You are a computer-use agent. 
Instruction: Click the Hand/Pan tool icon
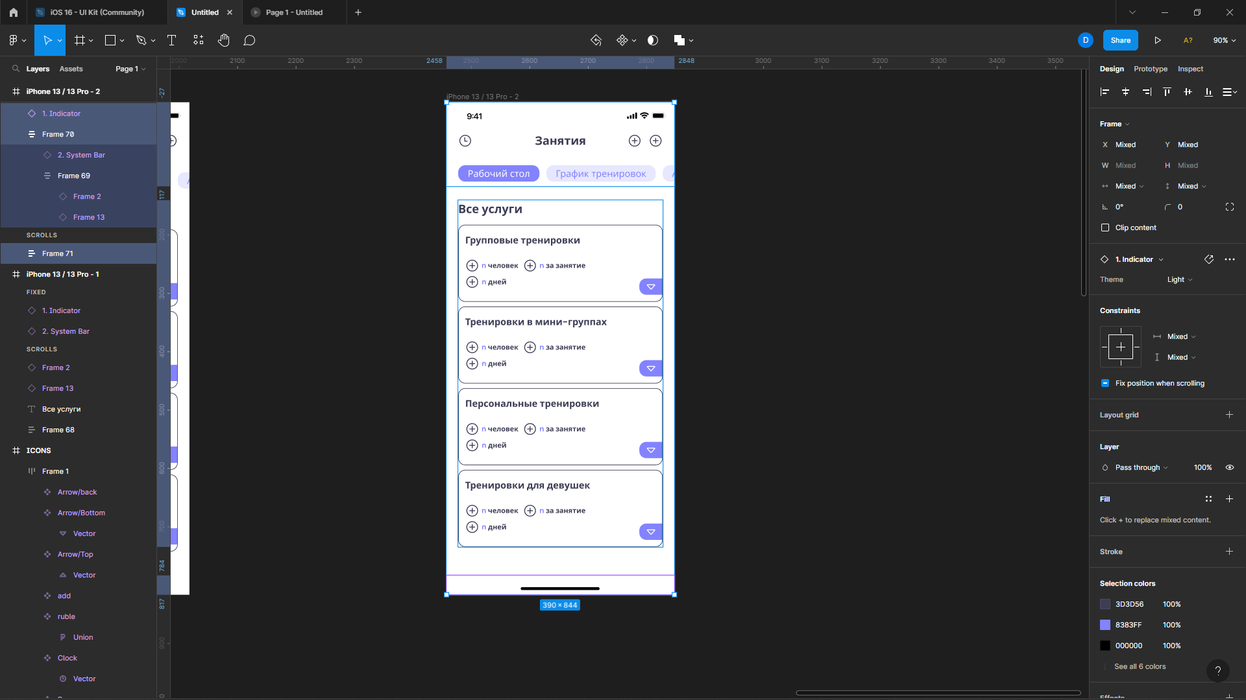[x=223, y=40]
